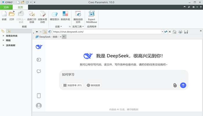This screenshot has height=116, width=203.
Task: Open a file with 打开 icon
Action: pos(12,16)
